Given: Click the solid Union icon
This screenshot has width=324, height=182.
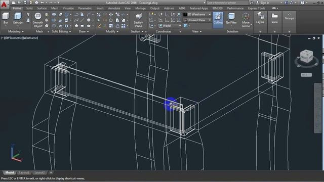Looking at the screenshot, I should pos(54,15).
